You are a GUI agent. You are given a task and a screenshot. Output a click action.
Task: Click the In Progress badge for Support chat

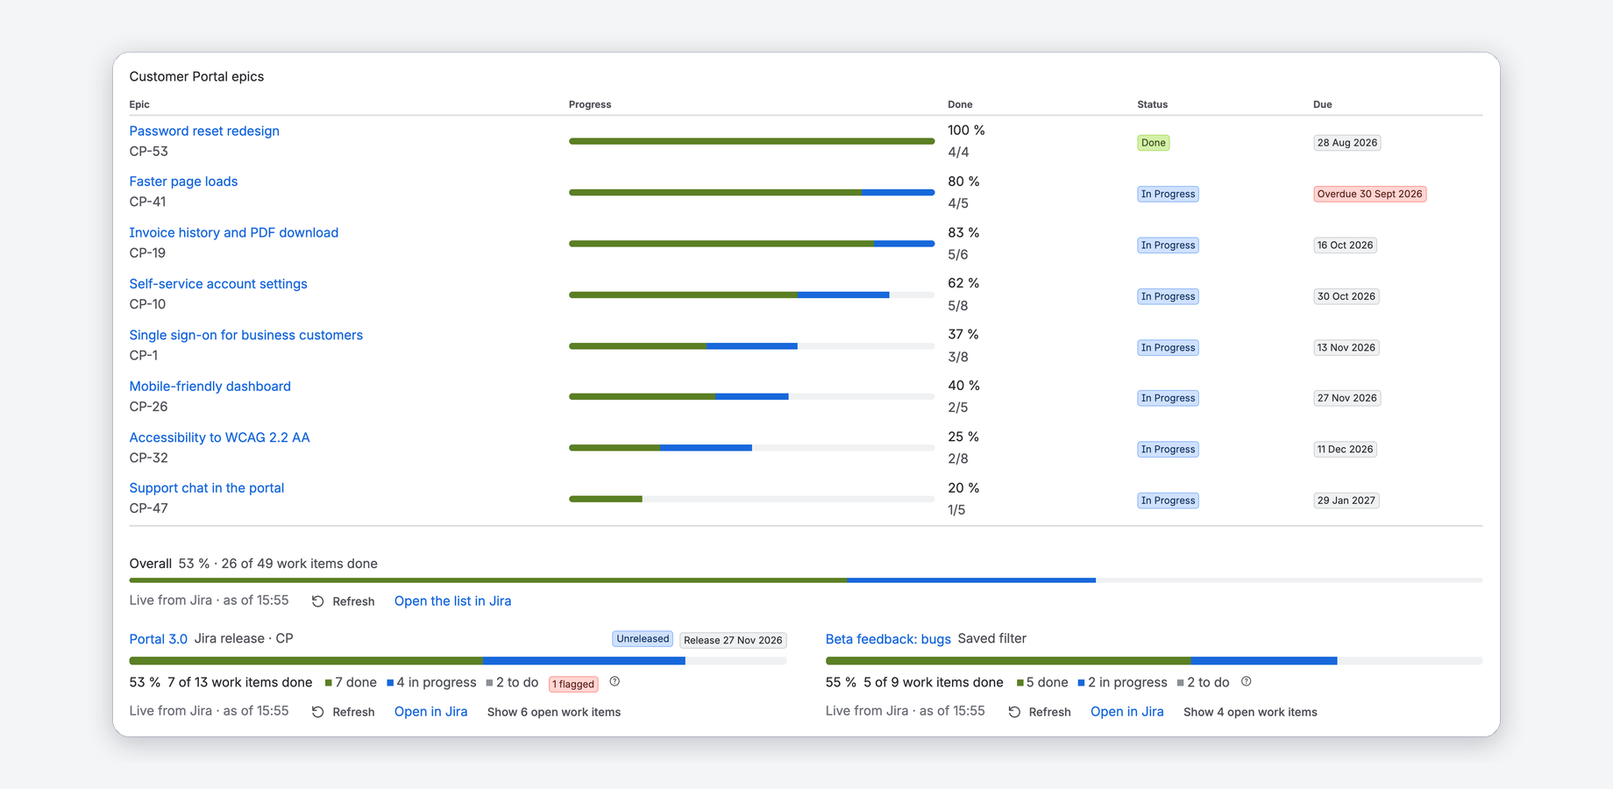(x=1168, y=501)
